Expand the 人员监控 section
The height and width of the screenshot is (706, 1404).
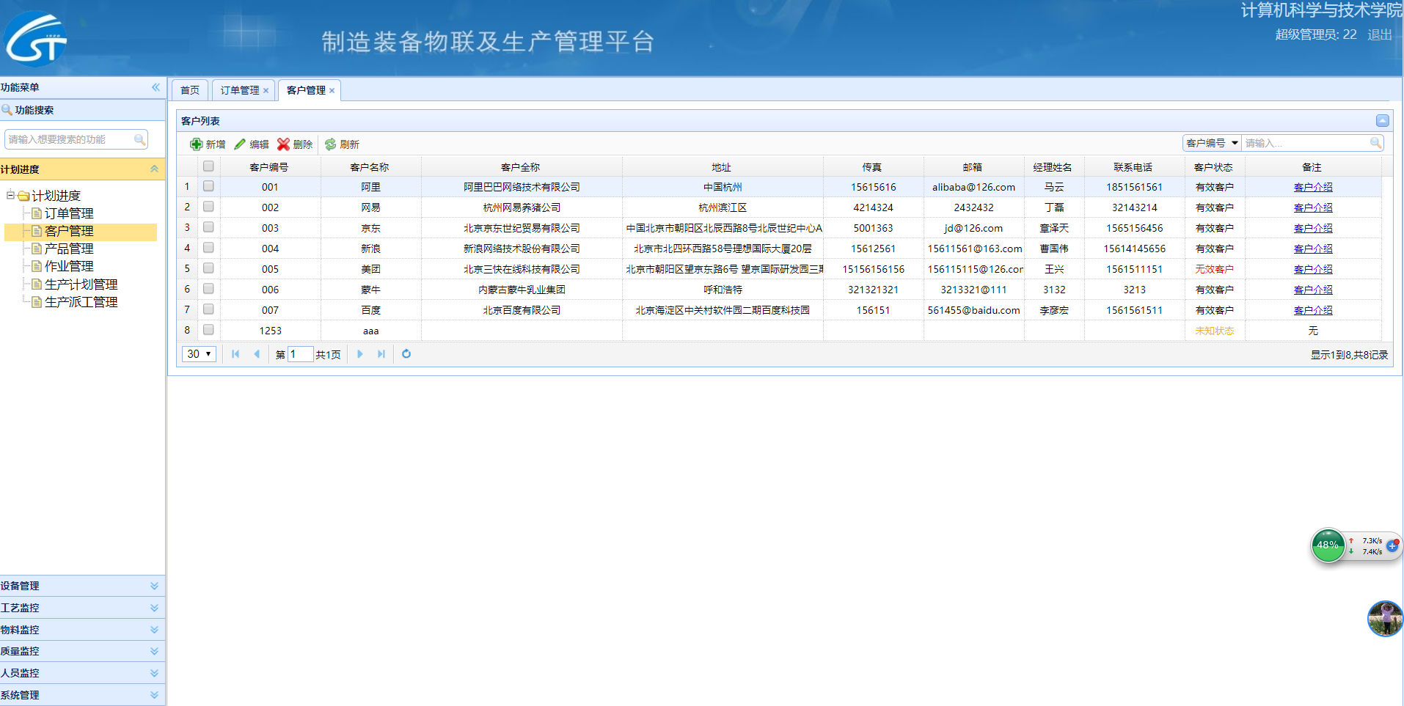(x=154, y=673)
